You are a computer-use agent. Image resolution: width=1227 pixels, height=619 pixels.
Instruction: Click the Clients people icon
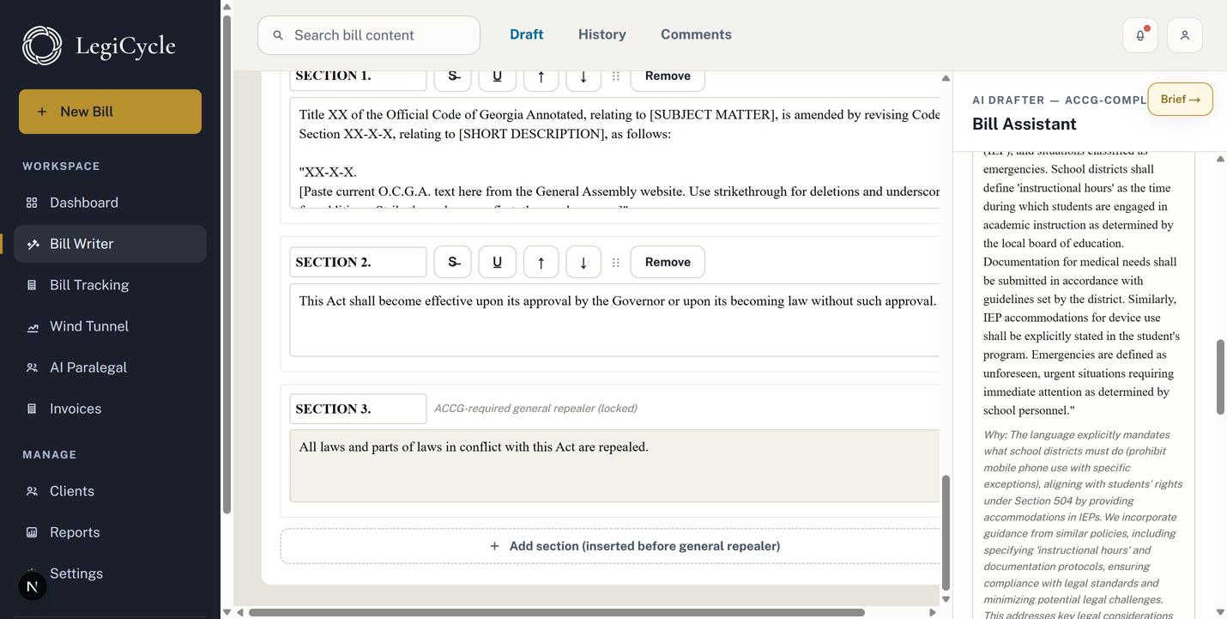pos(32,491)
